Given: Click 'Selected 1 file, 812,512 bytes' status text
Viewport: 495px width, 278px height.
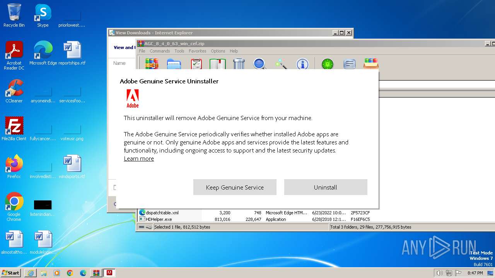Looking at the screenshot, I should pyautogui.click(x=182, y=227).
